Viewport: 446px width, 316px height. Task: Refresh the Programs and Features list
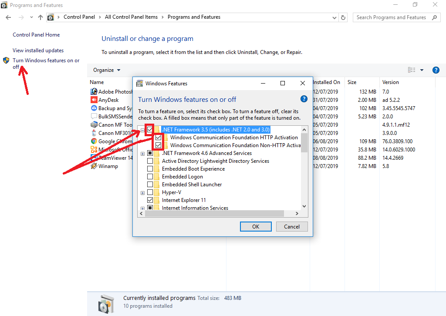coord(343,17)
